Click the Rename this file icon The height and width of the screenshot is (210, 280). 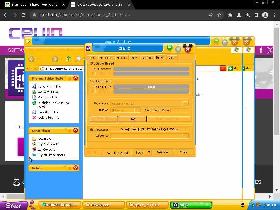34,86
